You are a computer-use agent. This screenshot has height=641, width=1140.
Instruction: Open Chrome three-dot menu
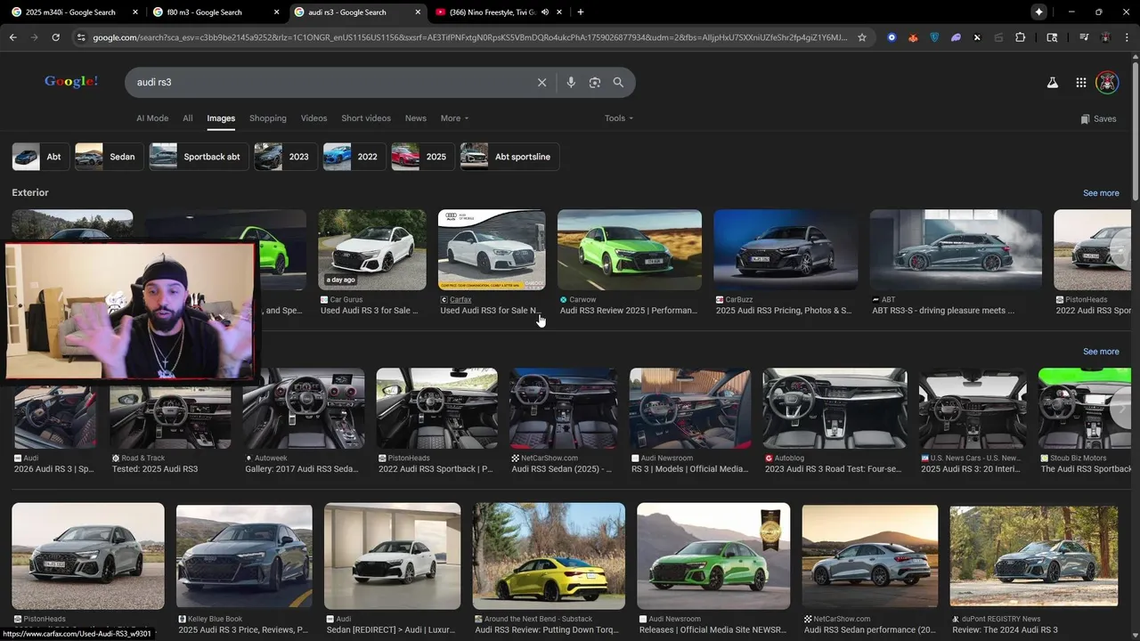pyautogui.click(x=1127, y=37)
